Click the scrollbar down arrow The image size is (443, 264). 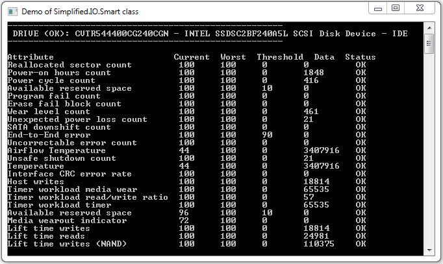point(429,250)
